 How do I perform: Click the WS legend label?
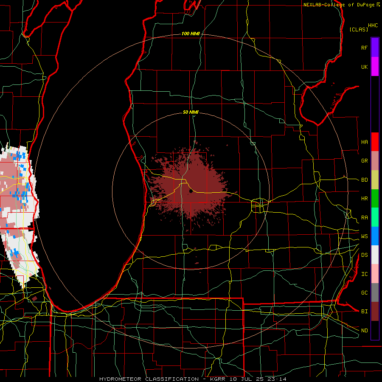pyautogui.click(x=365, y=236)
